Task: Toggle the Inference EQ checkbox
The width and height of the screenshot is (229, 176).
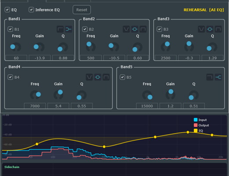Action: 31,10
